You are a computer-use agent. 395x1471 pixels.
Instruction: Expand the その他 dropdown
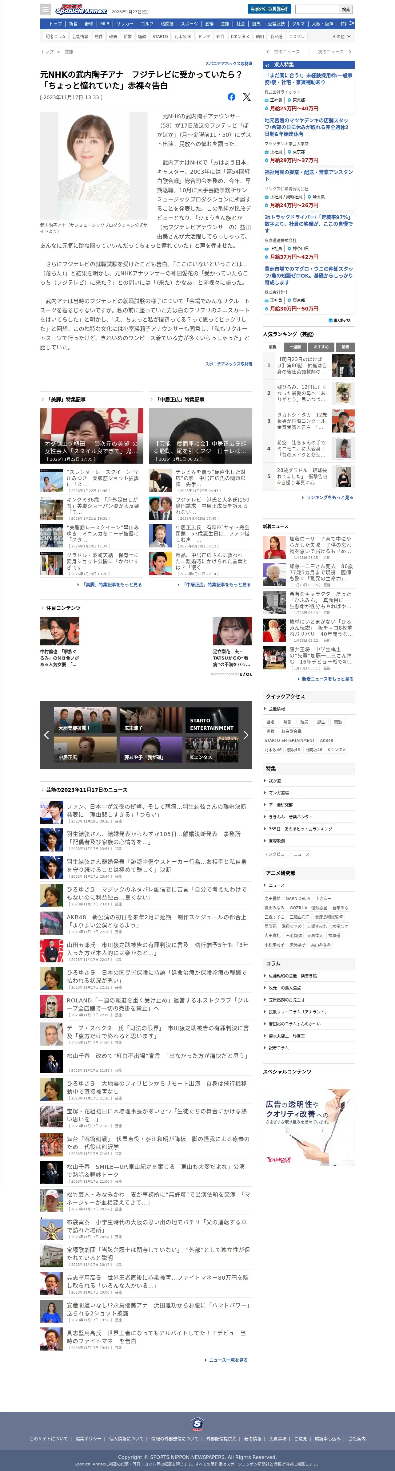[x=341, y=37]
